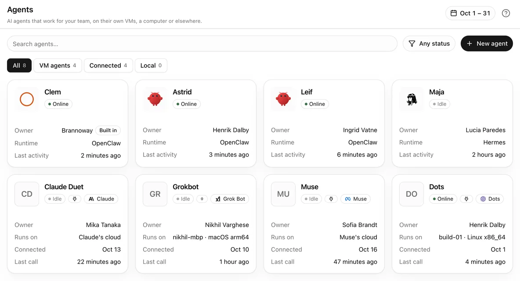Click Astrid's red creature avatar
Screen dimensions: 520x281
pyautogui.click(x=155, y=99)
